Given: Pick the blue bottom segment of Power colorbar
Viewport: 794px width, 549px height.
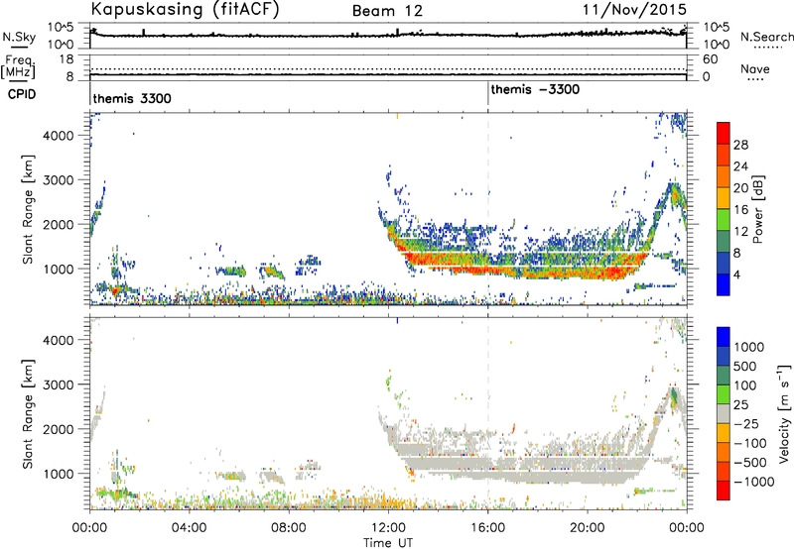Looking at the screenshot, I should point(724,285).
